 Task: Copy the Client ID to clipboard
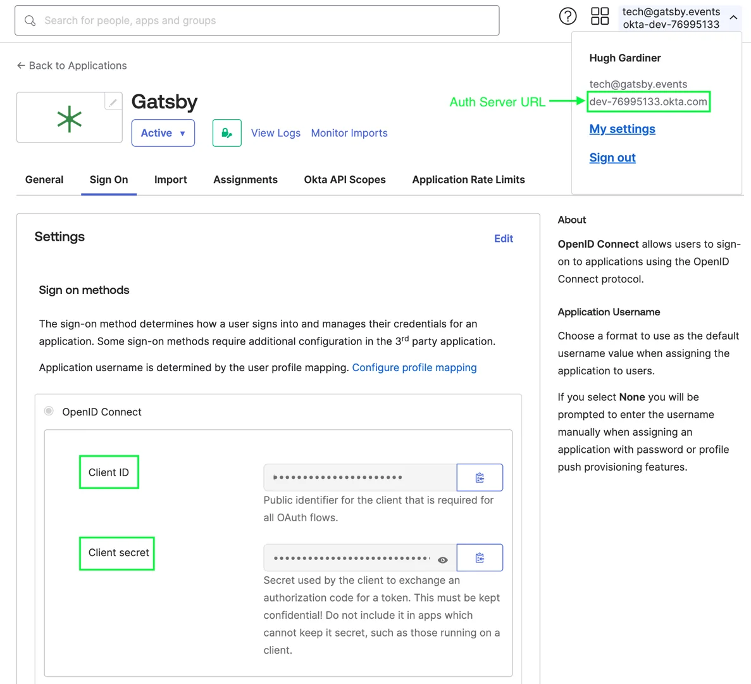[480, 478]
